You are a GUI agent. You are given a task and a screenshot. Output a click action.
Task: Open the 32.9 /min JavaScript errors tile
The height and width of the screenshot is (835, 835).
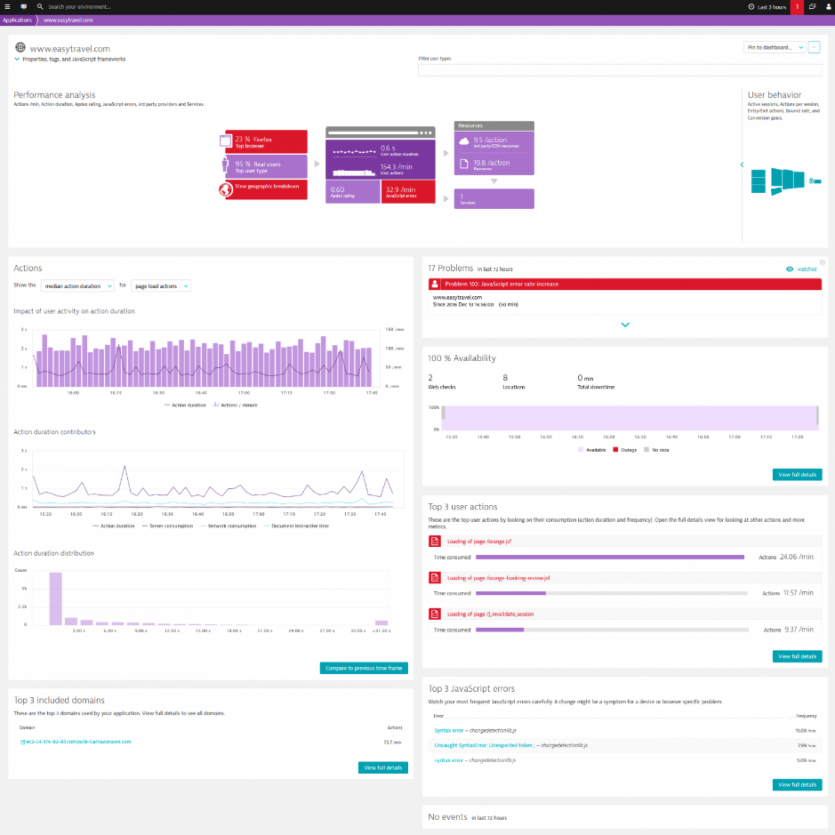pyautogui.click(x=408, y=192)
